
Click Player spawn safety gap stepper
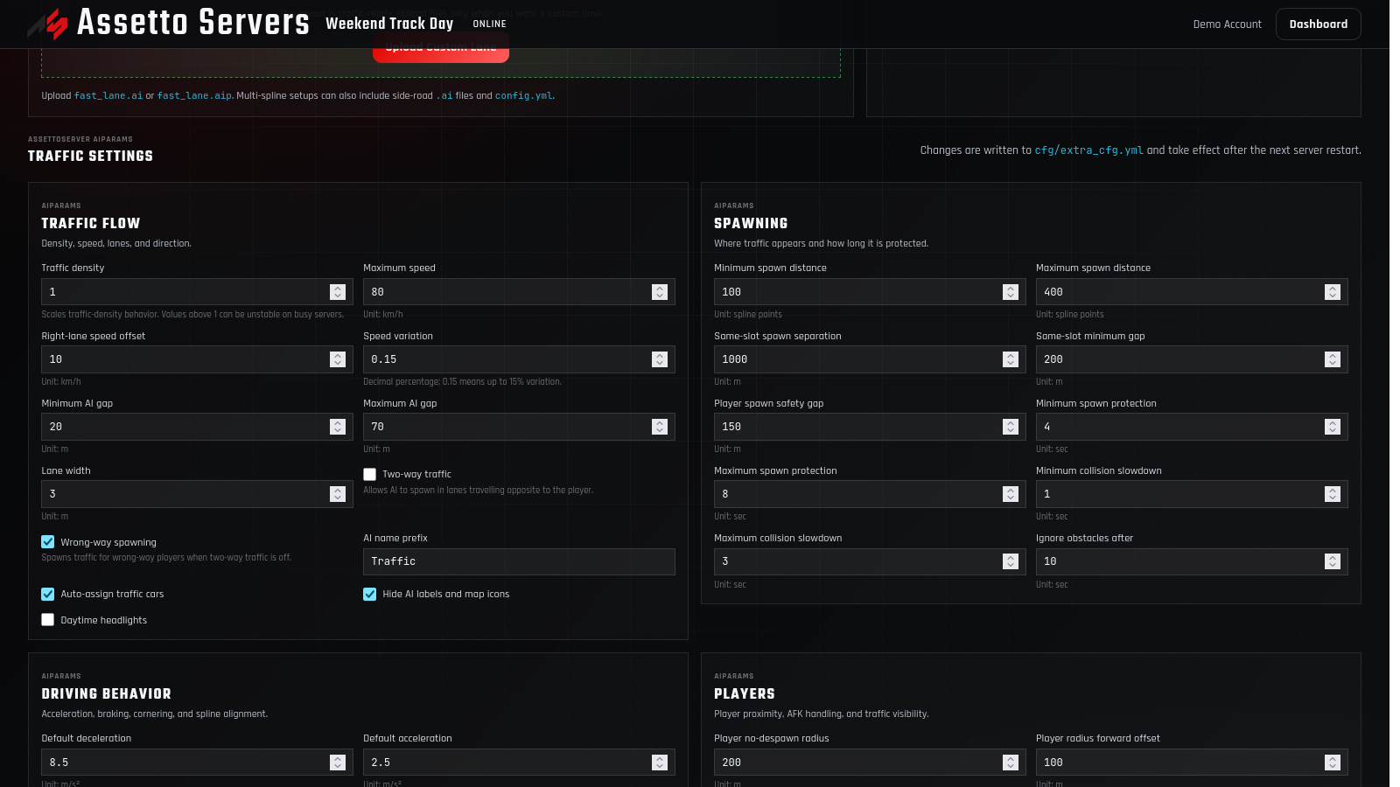(x=1011, y=427)
